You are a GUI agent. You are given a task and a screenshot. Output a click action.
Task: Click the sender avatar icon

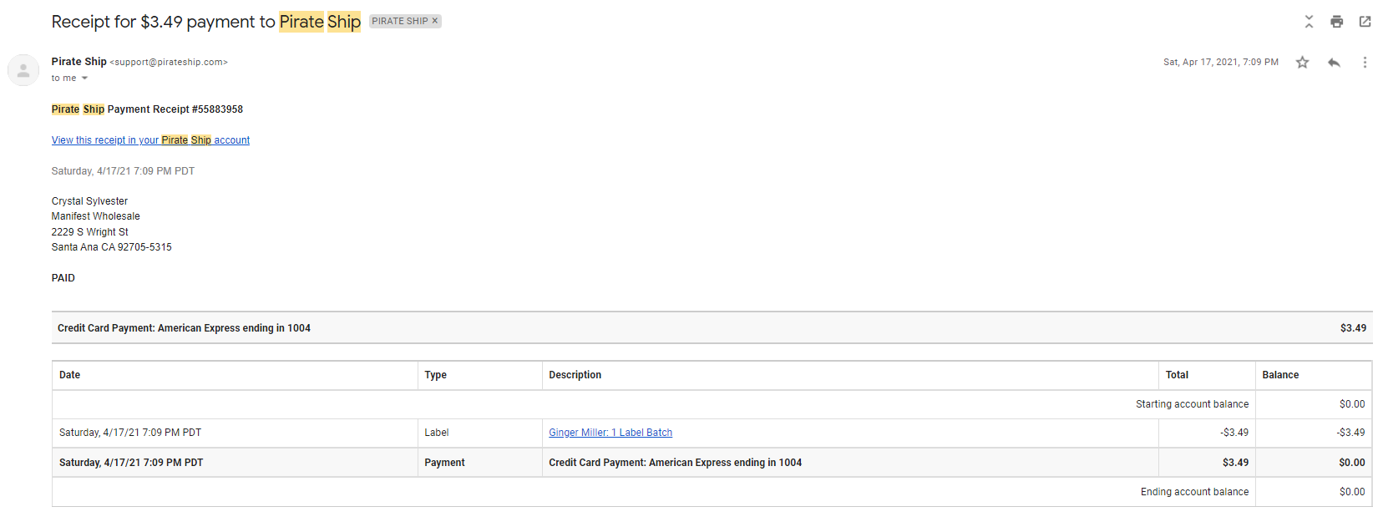pos(23,70)
